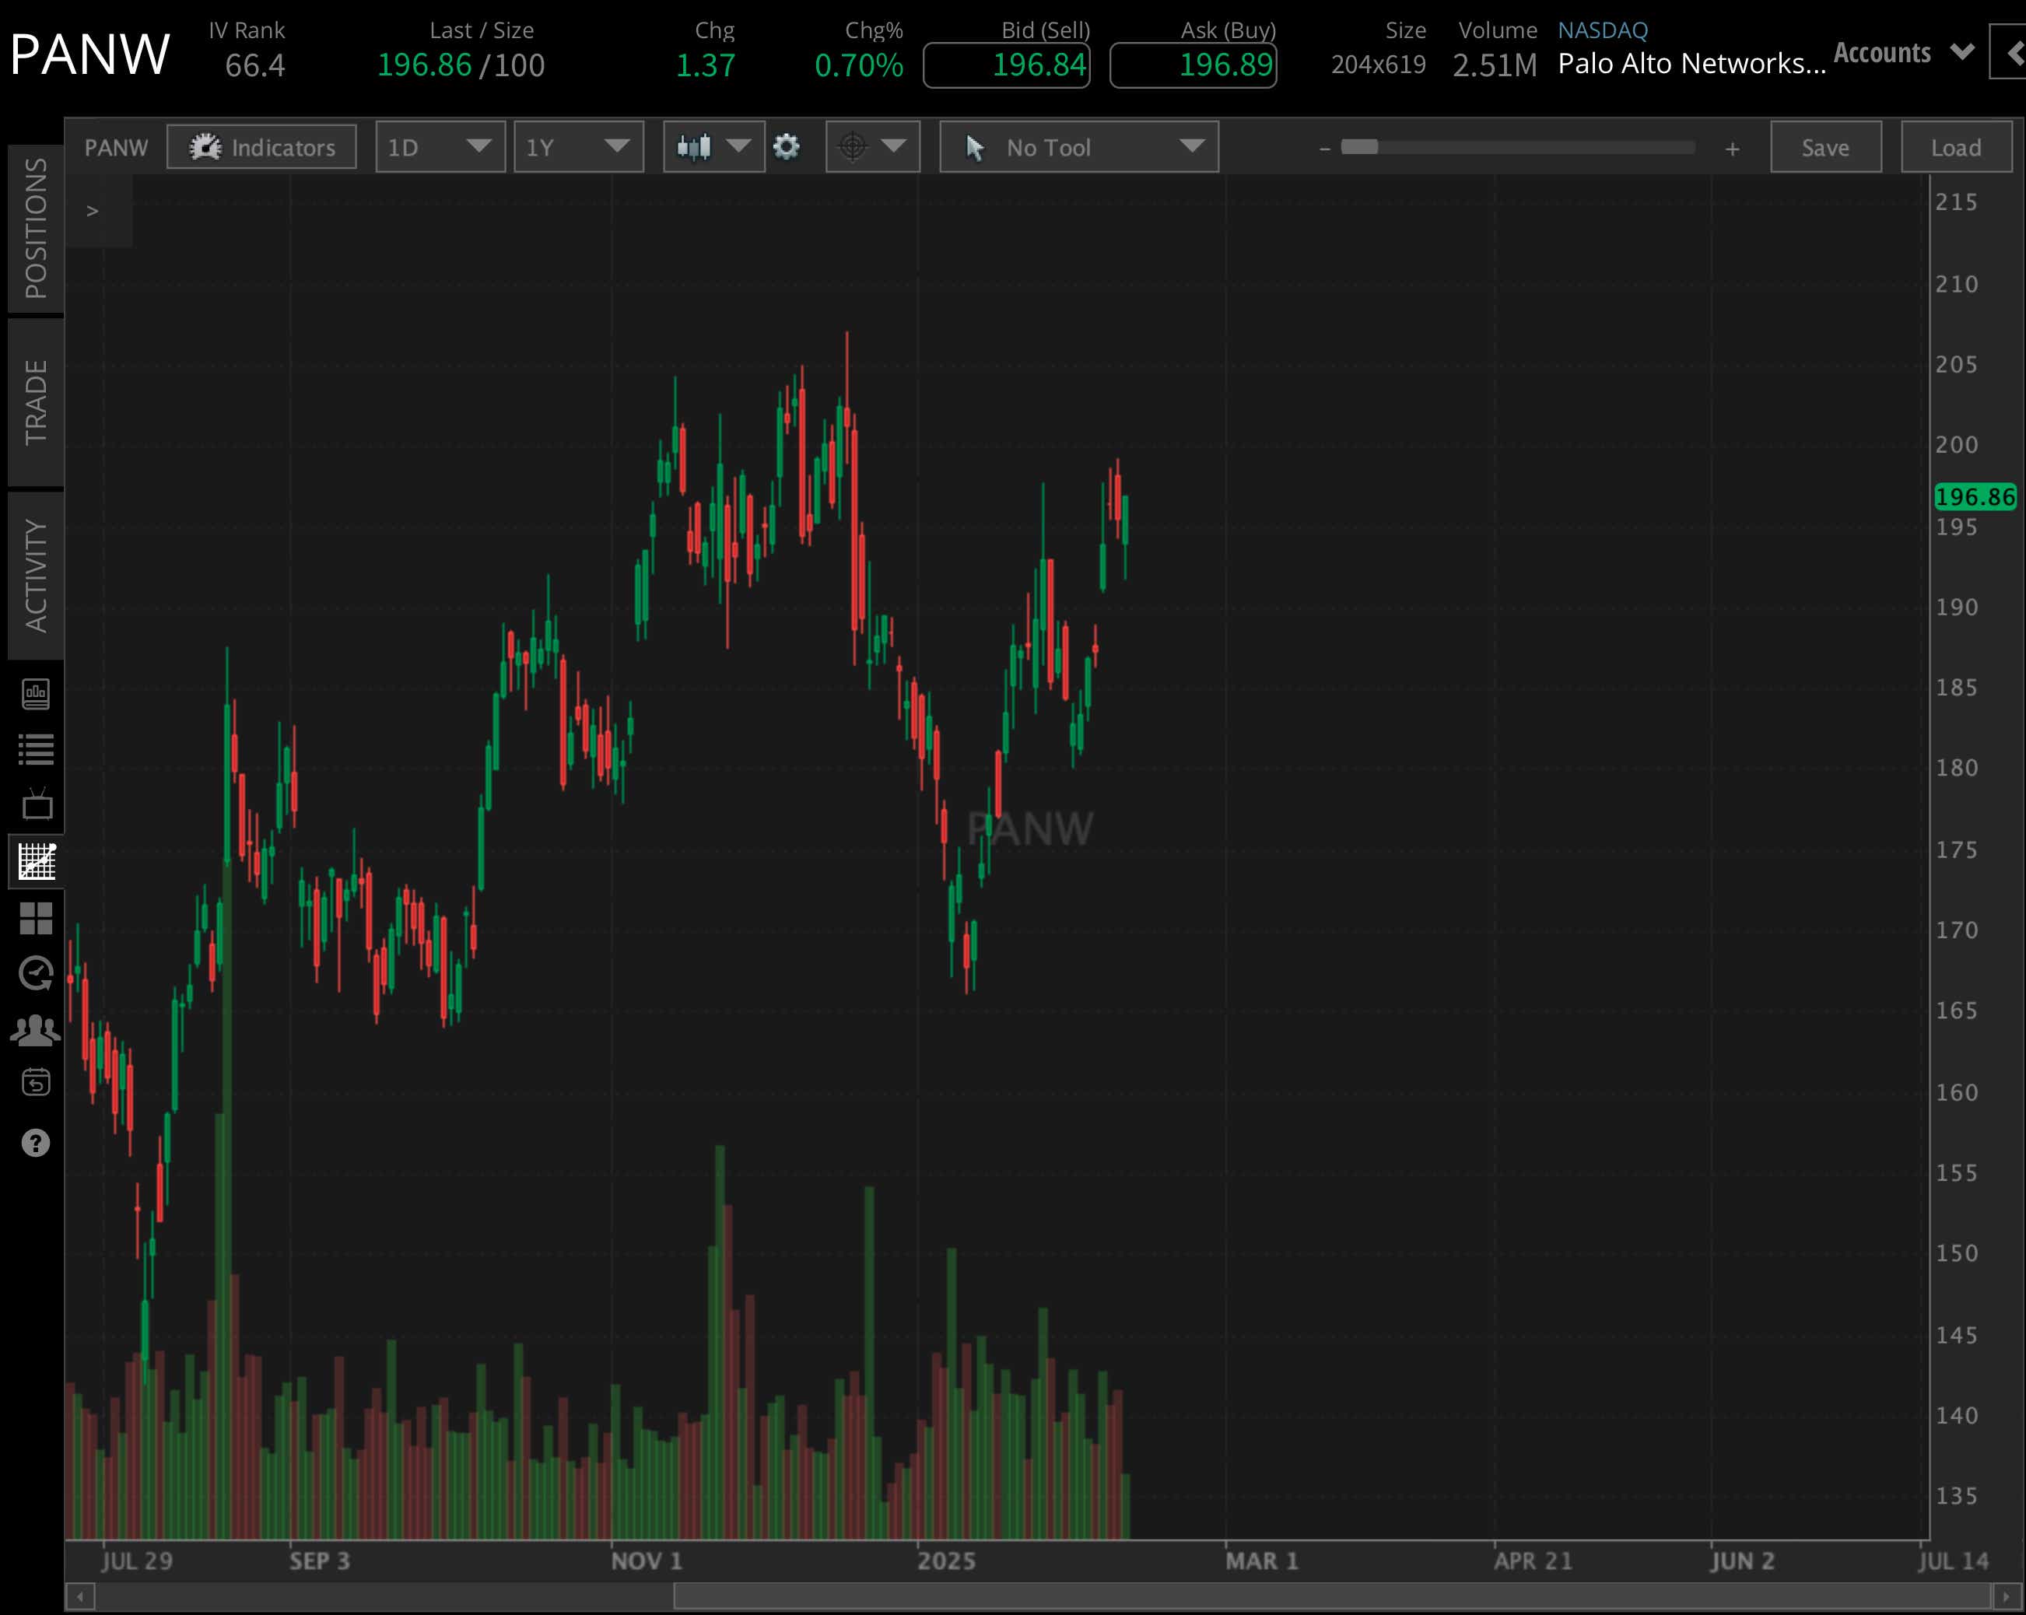The height and width of the screenshot is (1615, 2026).
Task: Open the tastytrade TV icon
Action: (x=36, y=805)
